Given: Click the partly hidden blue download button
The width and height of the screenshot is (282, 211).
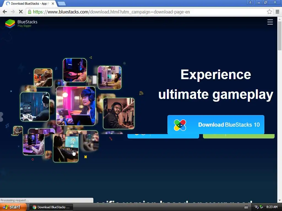Looking at the screenshot, I should click(163, 136).
